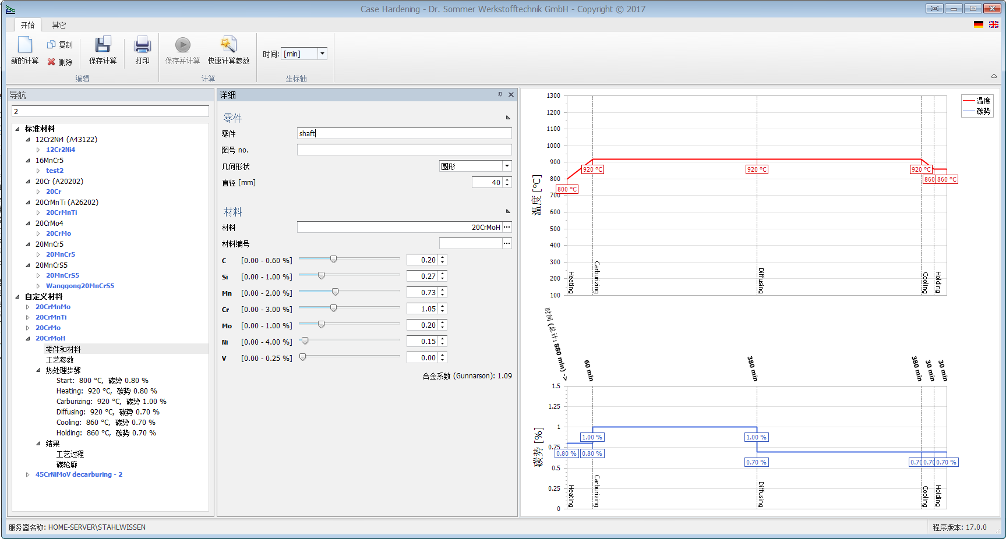Open the 20CrMo custom material link
1006x539 pixels.
(x=48, y=328)
